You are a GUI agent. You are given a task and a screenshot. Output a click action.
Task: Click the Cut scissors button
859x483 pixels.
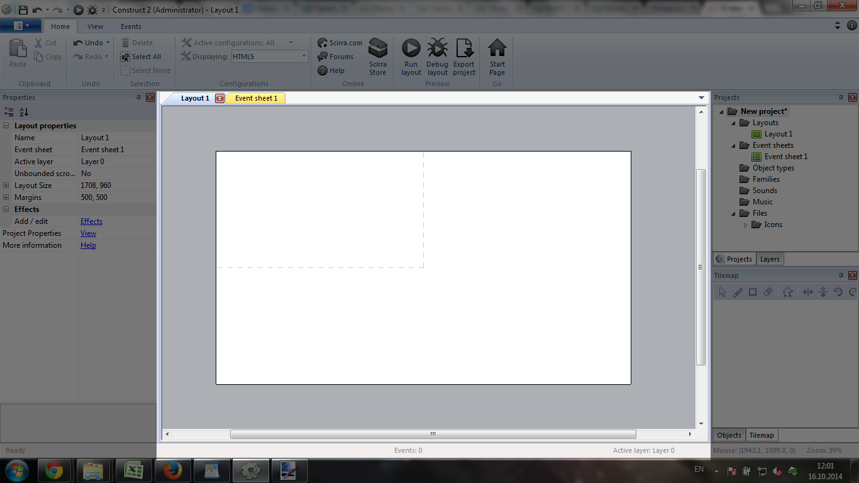coord(46,43)
